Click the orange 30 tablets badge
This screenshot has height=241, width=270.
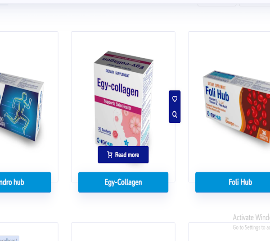click(263, 135)
